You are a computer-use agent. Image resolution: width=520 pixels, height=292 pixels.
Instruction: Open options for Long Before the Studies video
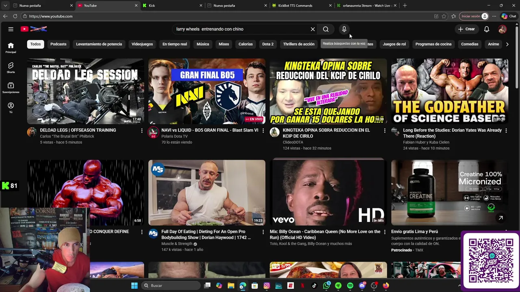(506, 131)
